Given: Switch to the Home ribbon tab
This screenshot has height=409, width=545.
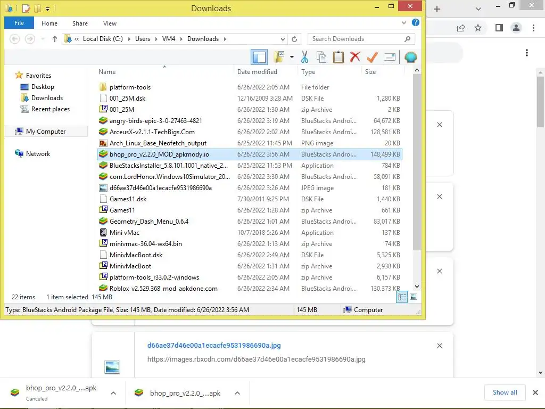Looking at the screenshot, I should tap(49, 23).
